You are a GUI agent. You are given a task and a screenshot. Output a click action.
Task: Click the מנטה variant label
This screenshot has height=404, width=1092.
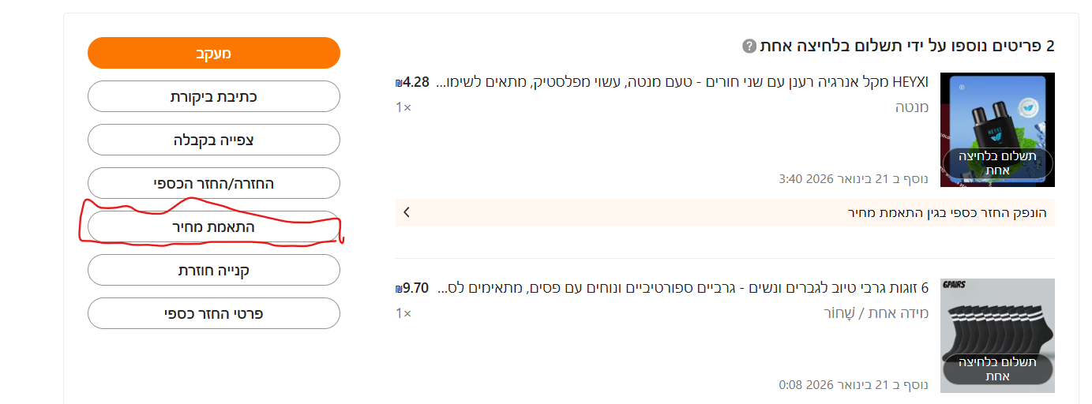tap(911, 107)
